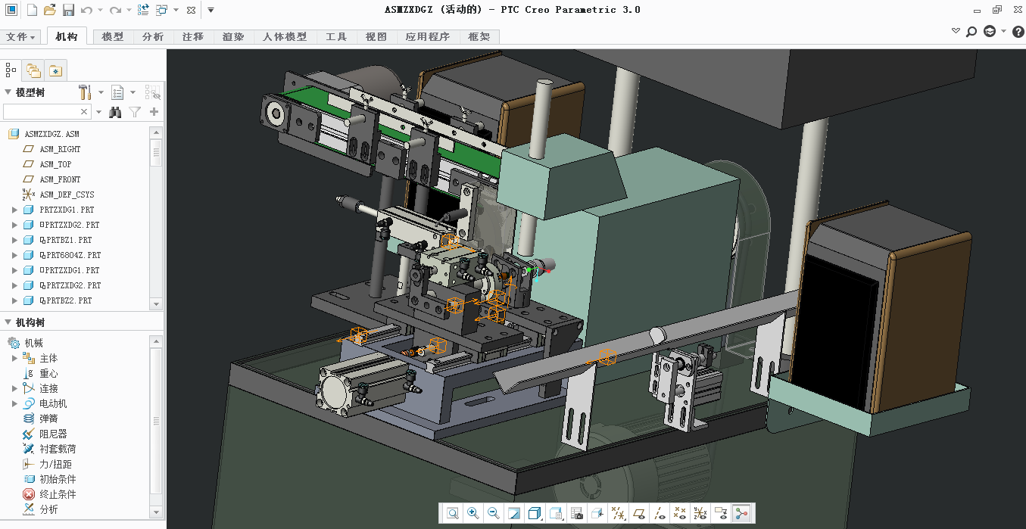Expand the 电动机 mechanism node
Viewport: 1026px width, 529px height.
pos(14,403)
